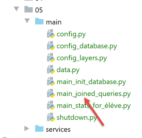Screen dimensions: 142x138
Task: Click the blue services folder icon
Action: click(39, 128)
